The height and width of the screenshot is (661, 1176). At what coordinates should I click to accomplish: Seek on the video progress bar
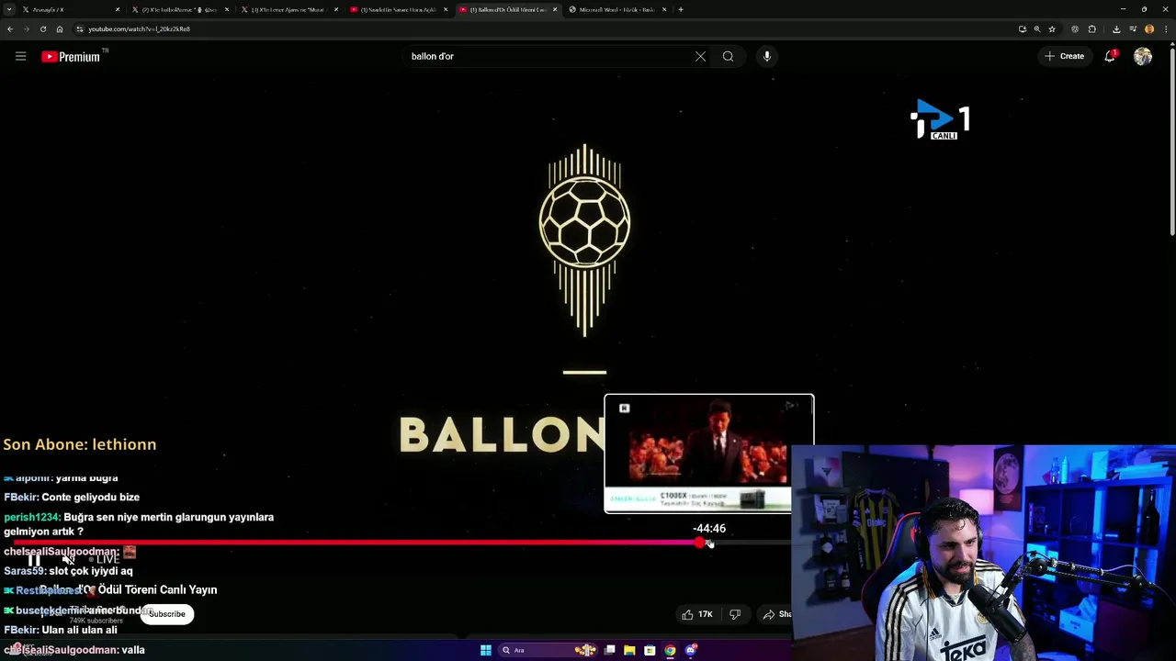pyautogui.click(x=401, y=543)
